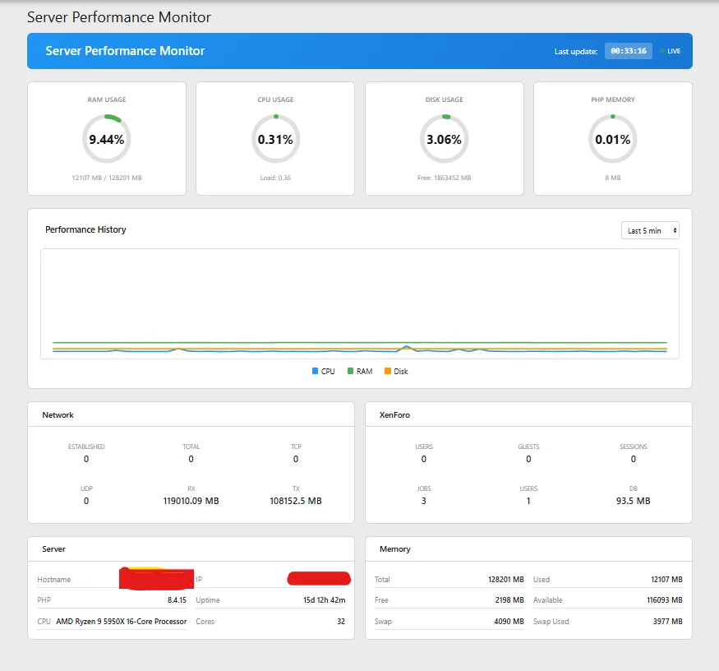Select the PHP version 8.4.15
719x671 pixels.
tap(177, 599)
